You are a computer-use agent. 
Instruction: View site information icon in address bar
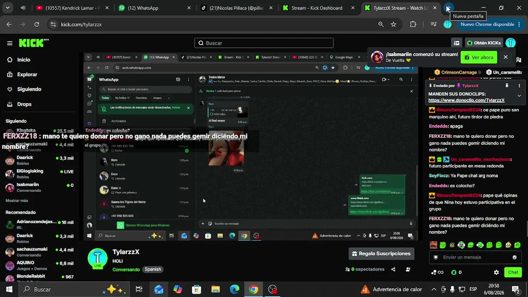click(53, 24)
